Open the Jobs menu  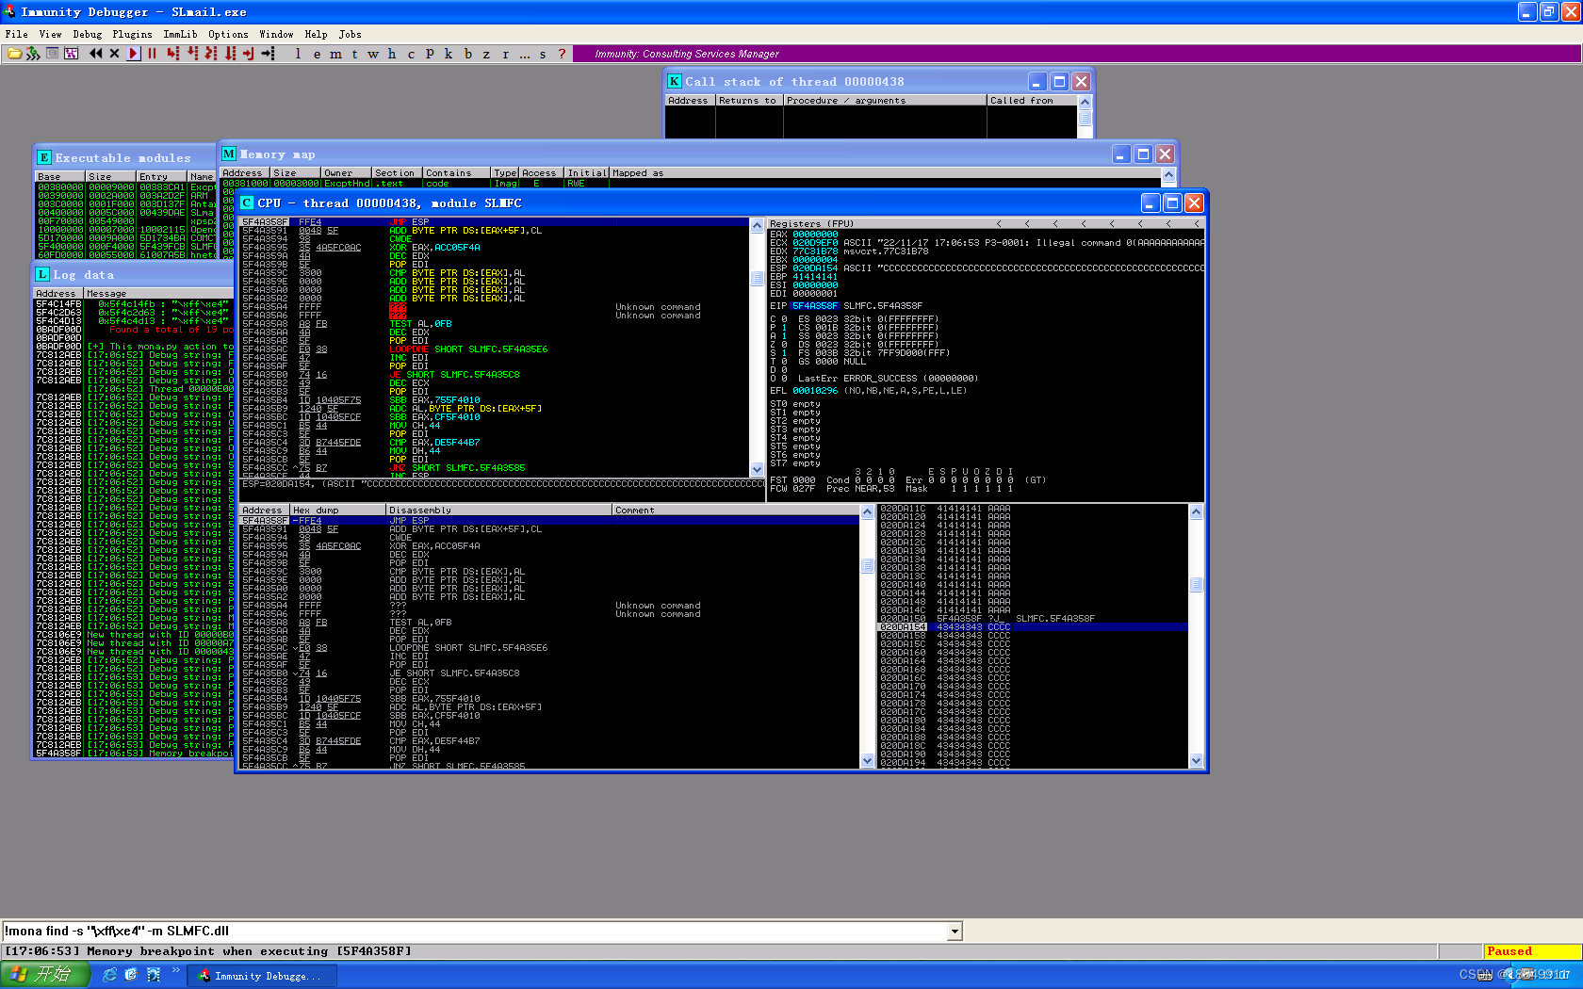(x=350, y=34)
